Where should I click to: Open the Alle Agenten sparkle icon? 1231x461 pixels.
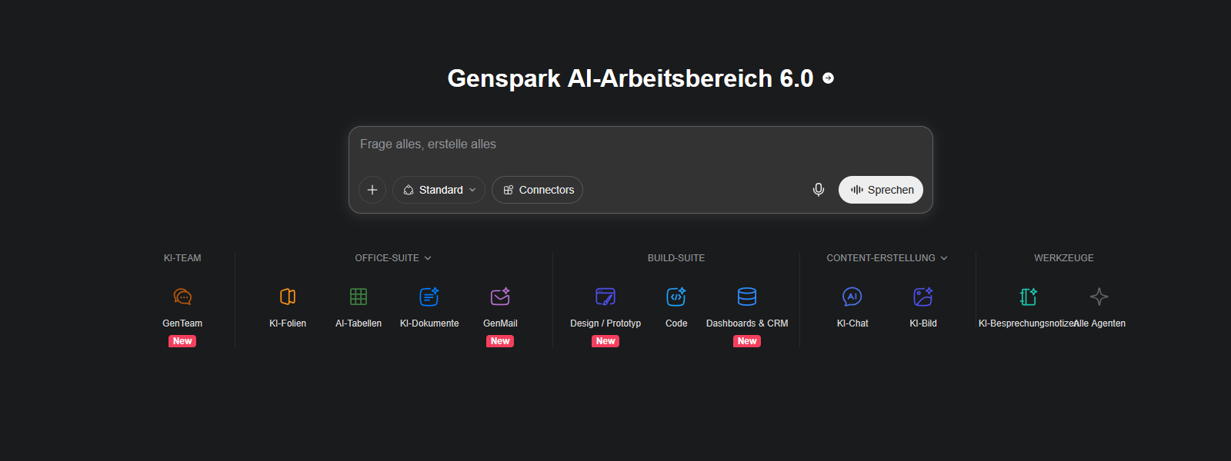click(x=1099, y=297)
